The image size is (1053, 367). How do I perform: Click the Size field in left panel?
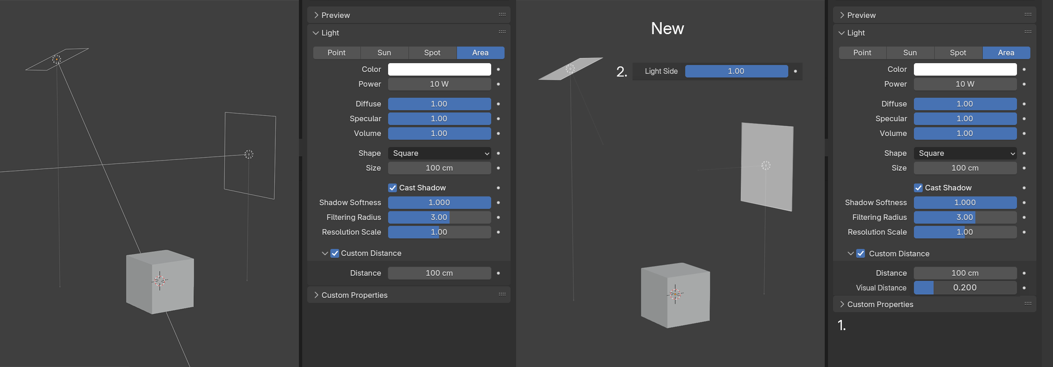[x=439, y=168]
